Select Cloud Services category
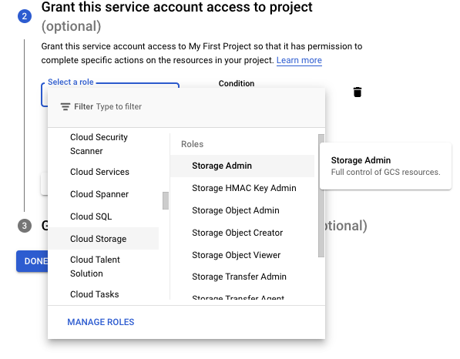460x359 pixels. [103, 172]
